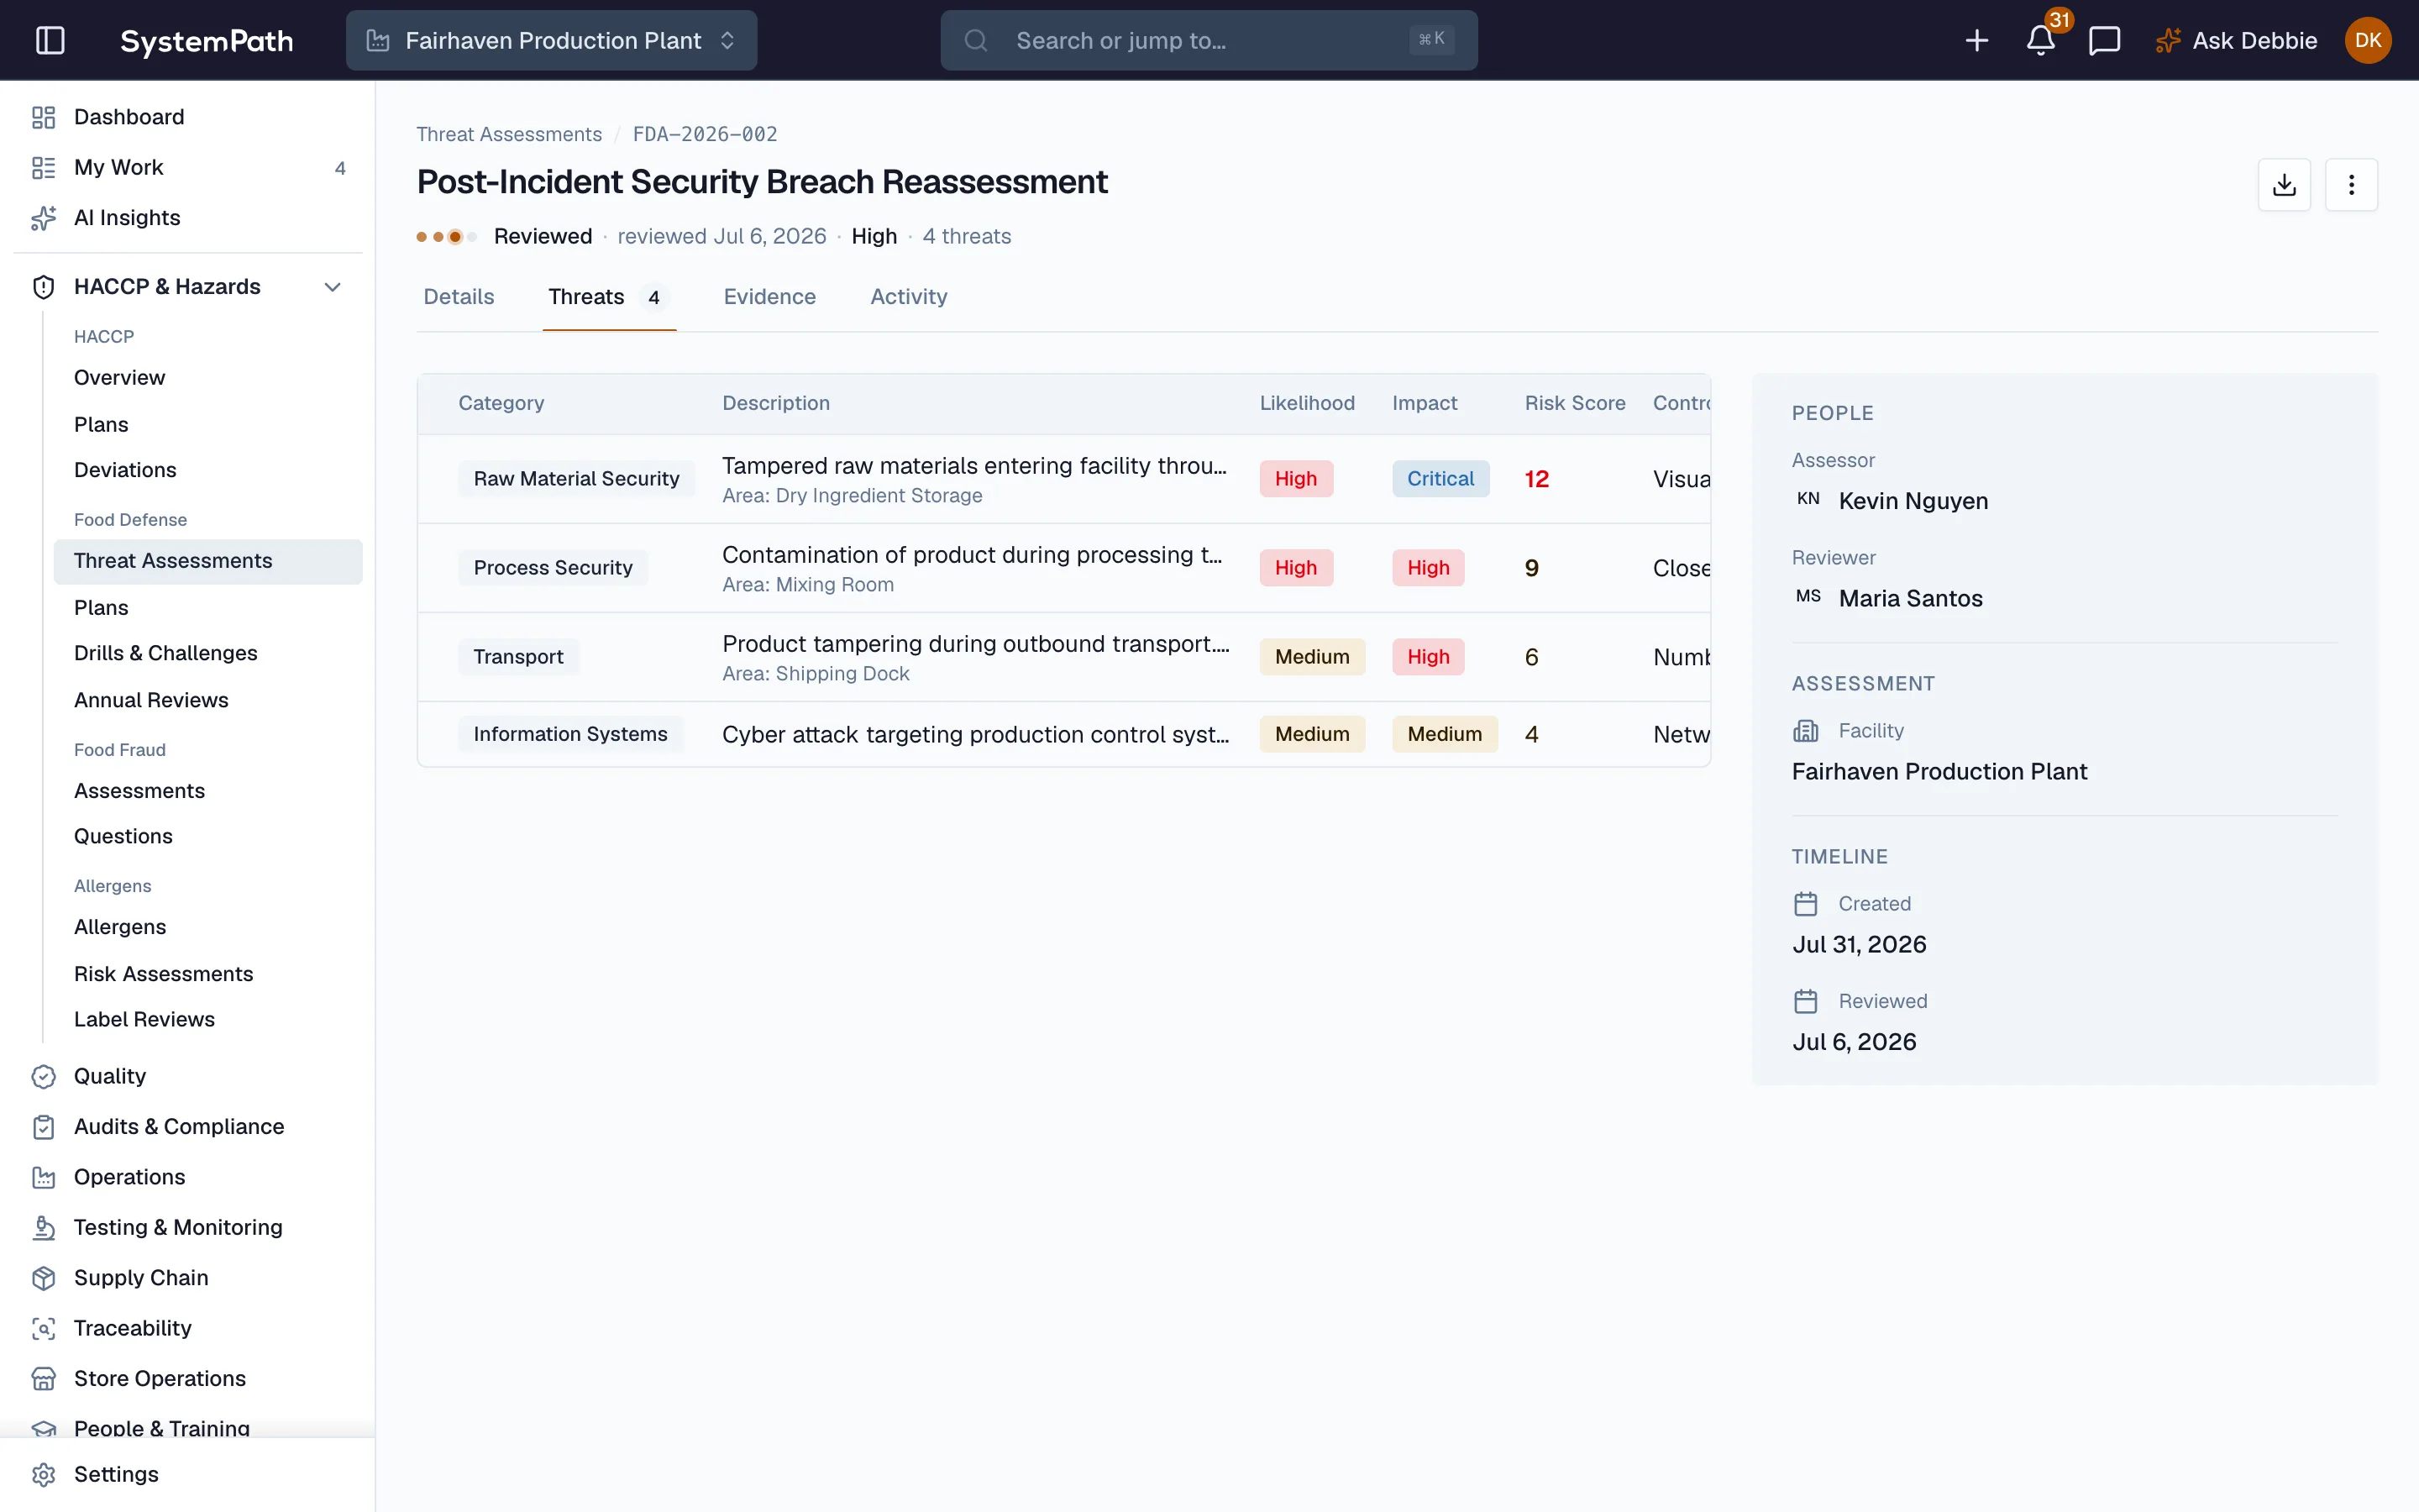
Task: Click the Raw Material Security category tag
Action: pyautogui.click(x=575, y=479)
